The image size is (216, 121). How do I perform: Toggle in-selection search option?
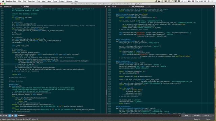coord(12,116)
